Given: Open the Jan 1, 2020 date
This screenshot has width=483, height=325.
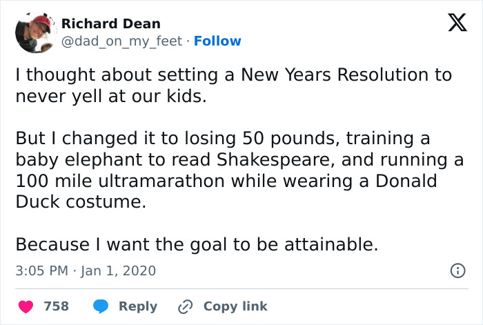Looking at the screenshot, I should coord(118,271).
